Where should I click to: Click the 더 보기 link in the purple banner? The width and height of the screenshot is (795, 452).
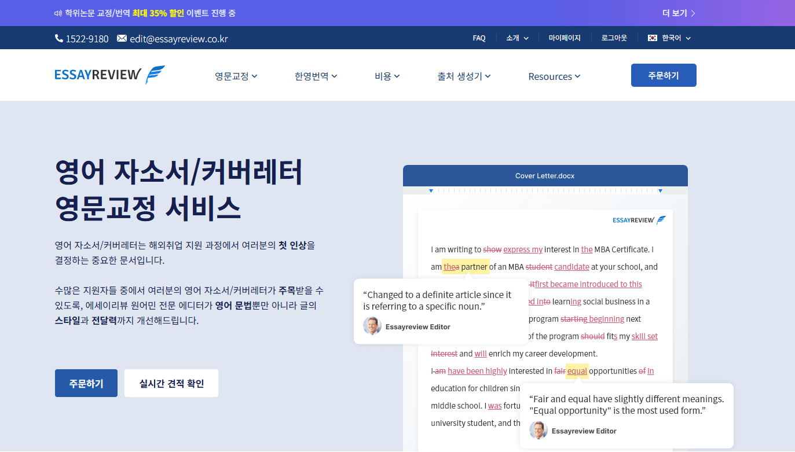676,12
